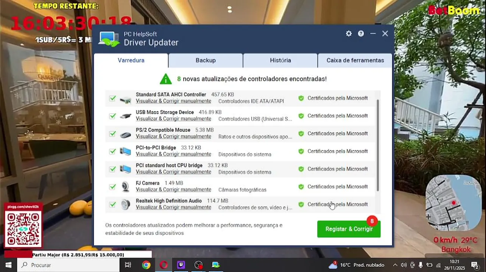Screen dimensions: 486x272
Task: Click the Procurar search box on taskbar
Action: point(68,265)
